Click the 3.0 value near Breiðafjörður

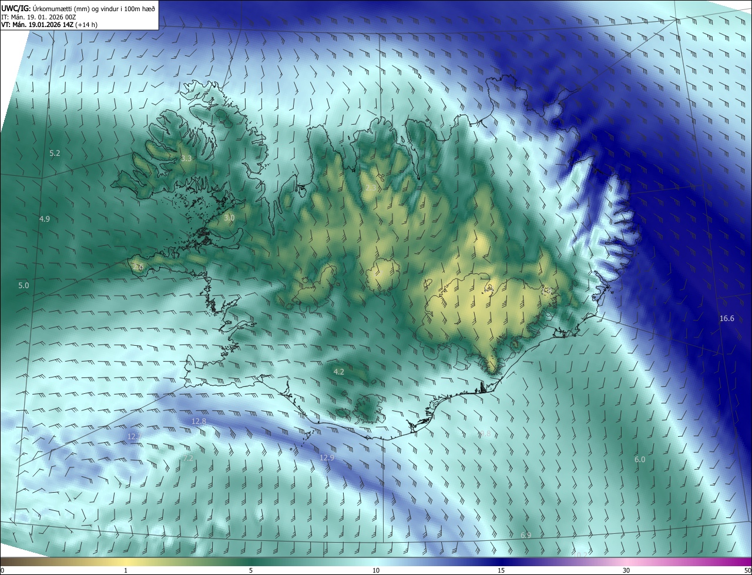pyautogui.click(x=229, y=218)
